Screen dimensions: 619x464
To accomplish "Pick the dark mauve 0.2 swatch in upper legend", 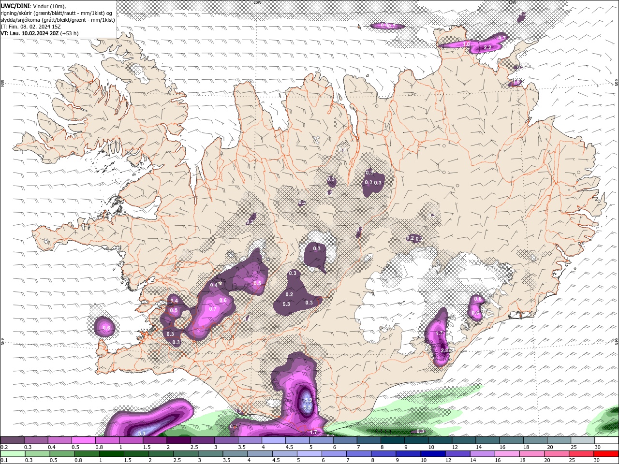I will [12, 440].
